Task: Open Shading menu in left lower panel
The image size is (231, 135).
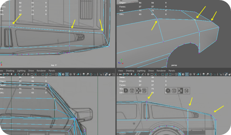Action: [x=10, y=71]
